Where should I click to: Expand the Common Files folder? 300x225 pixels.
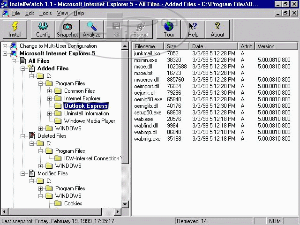coord(50,91)
